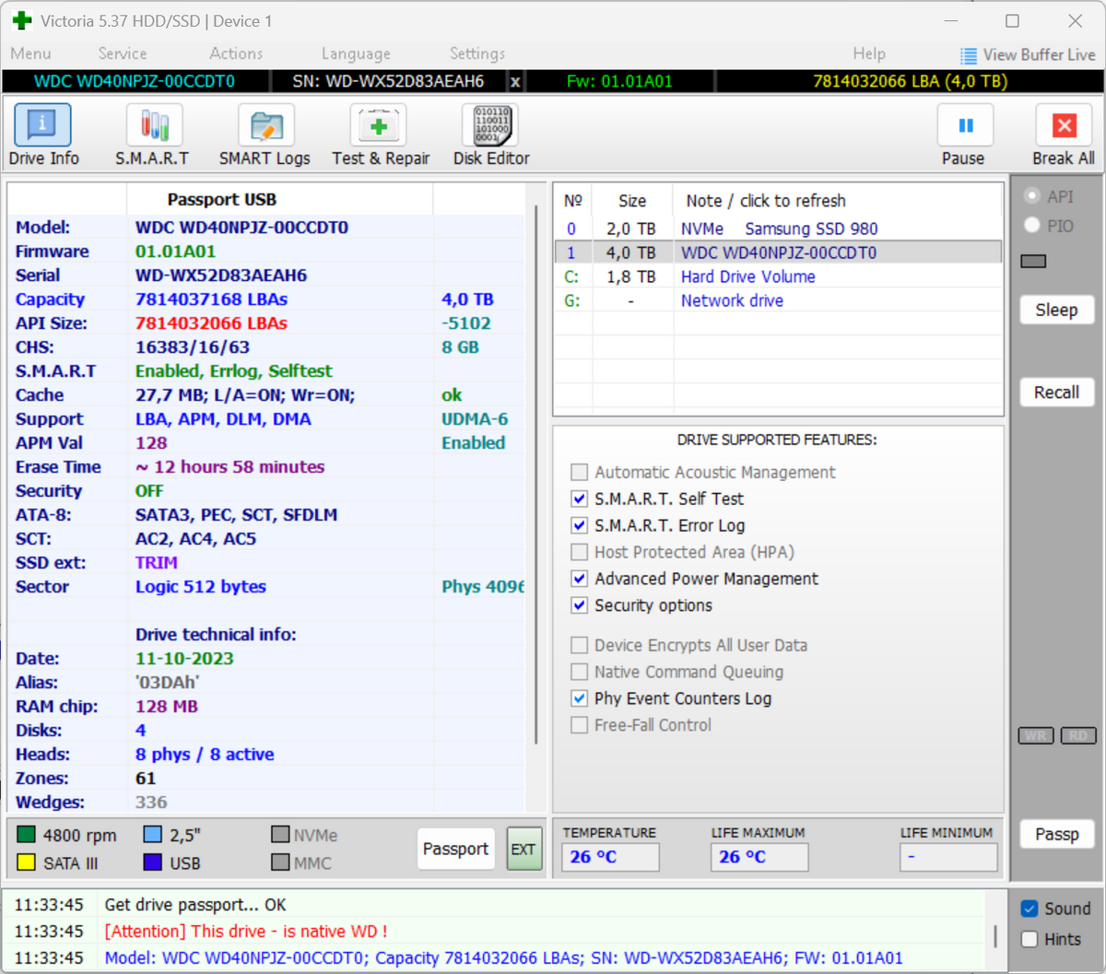
Task: Open the Language menu
Action: (x=356, y=53)
